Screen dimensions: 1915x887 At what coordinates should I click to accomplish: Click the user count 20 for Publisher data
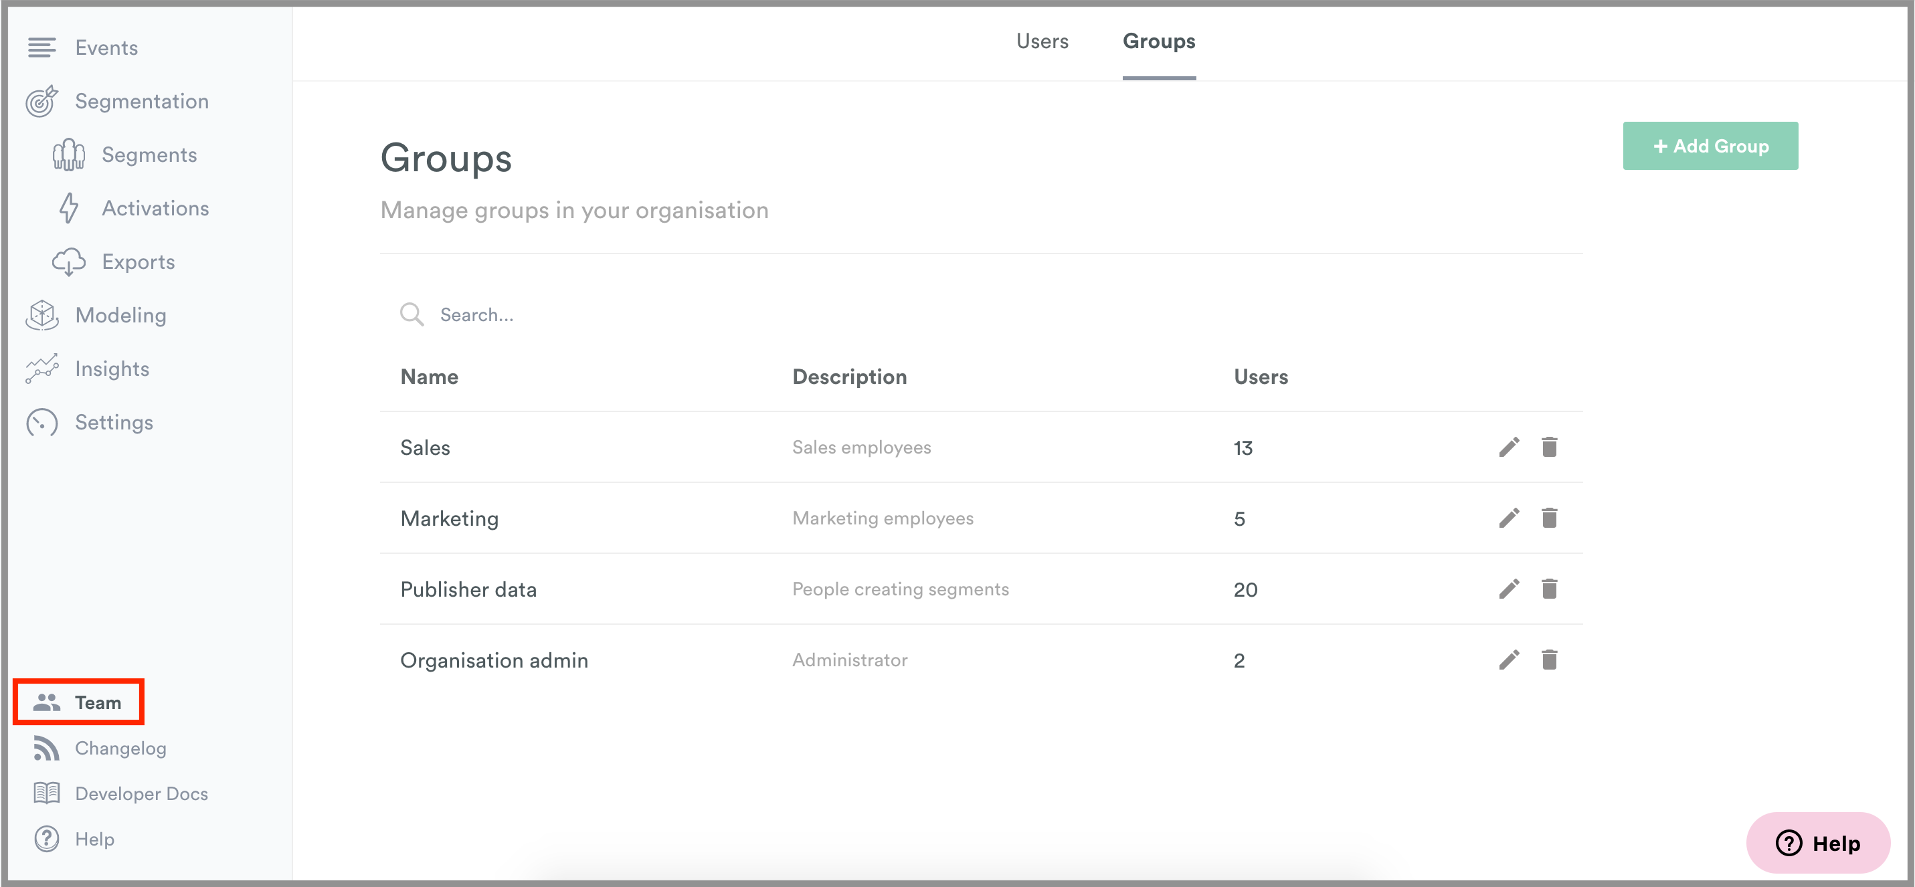(1245, 589)
